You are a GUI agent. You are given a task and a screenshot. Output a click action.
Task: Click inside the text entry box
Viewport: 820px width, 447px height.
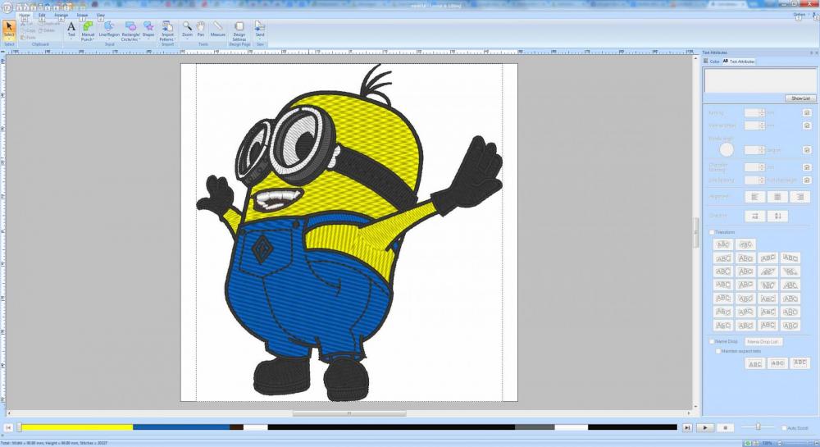pyautogui.click(x=760, y=80)
